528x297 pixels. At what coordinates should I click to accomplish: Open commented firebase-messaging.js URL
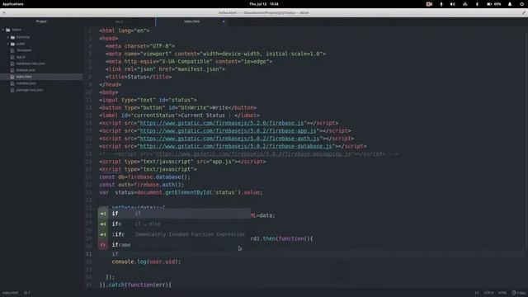pos(253,154)
